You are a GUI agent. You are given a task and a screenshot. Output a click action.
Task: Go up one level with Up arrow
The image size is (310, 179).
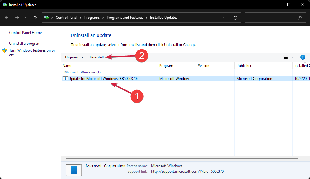pos(35,18)
